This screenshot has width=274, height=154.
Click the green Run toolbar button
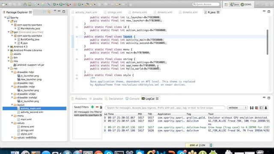[x=61, y=4]
